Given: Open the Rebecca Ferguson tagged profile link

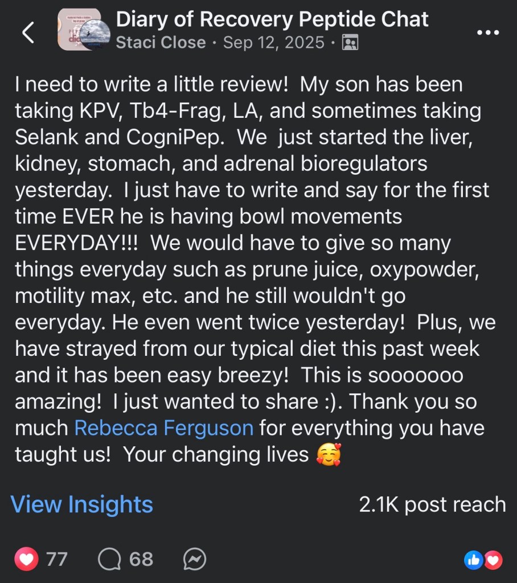Looking at the screenshot, I should [x=164, y=427].
